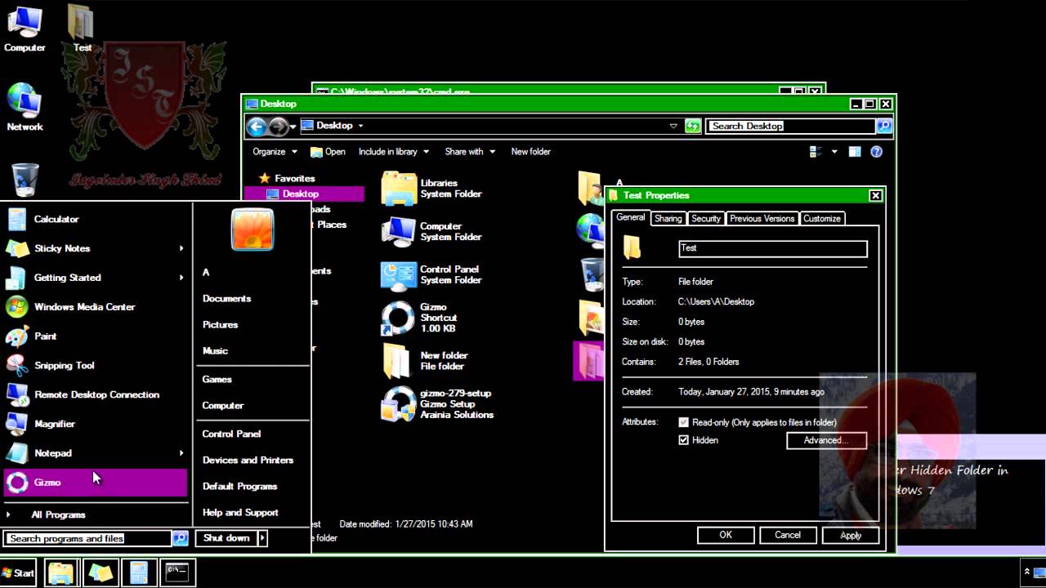Click Apply in Test Properties
This screenshot has width=1046, height=588.
point(851,535)
